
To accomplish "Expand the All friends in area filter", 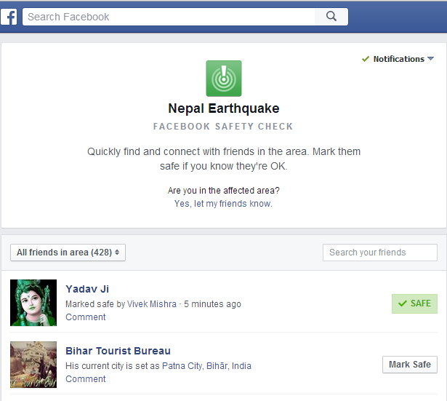I will (x=68, y=253).
